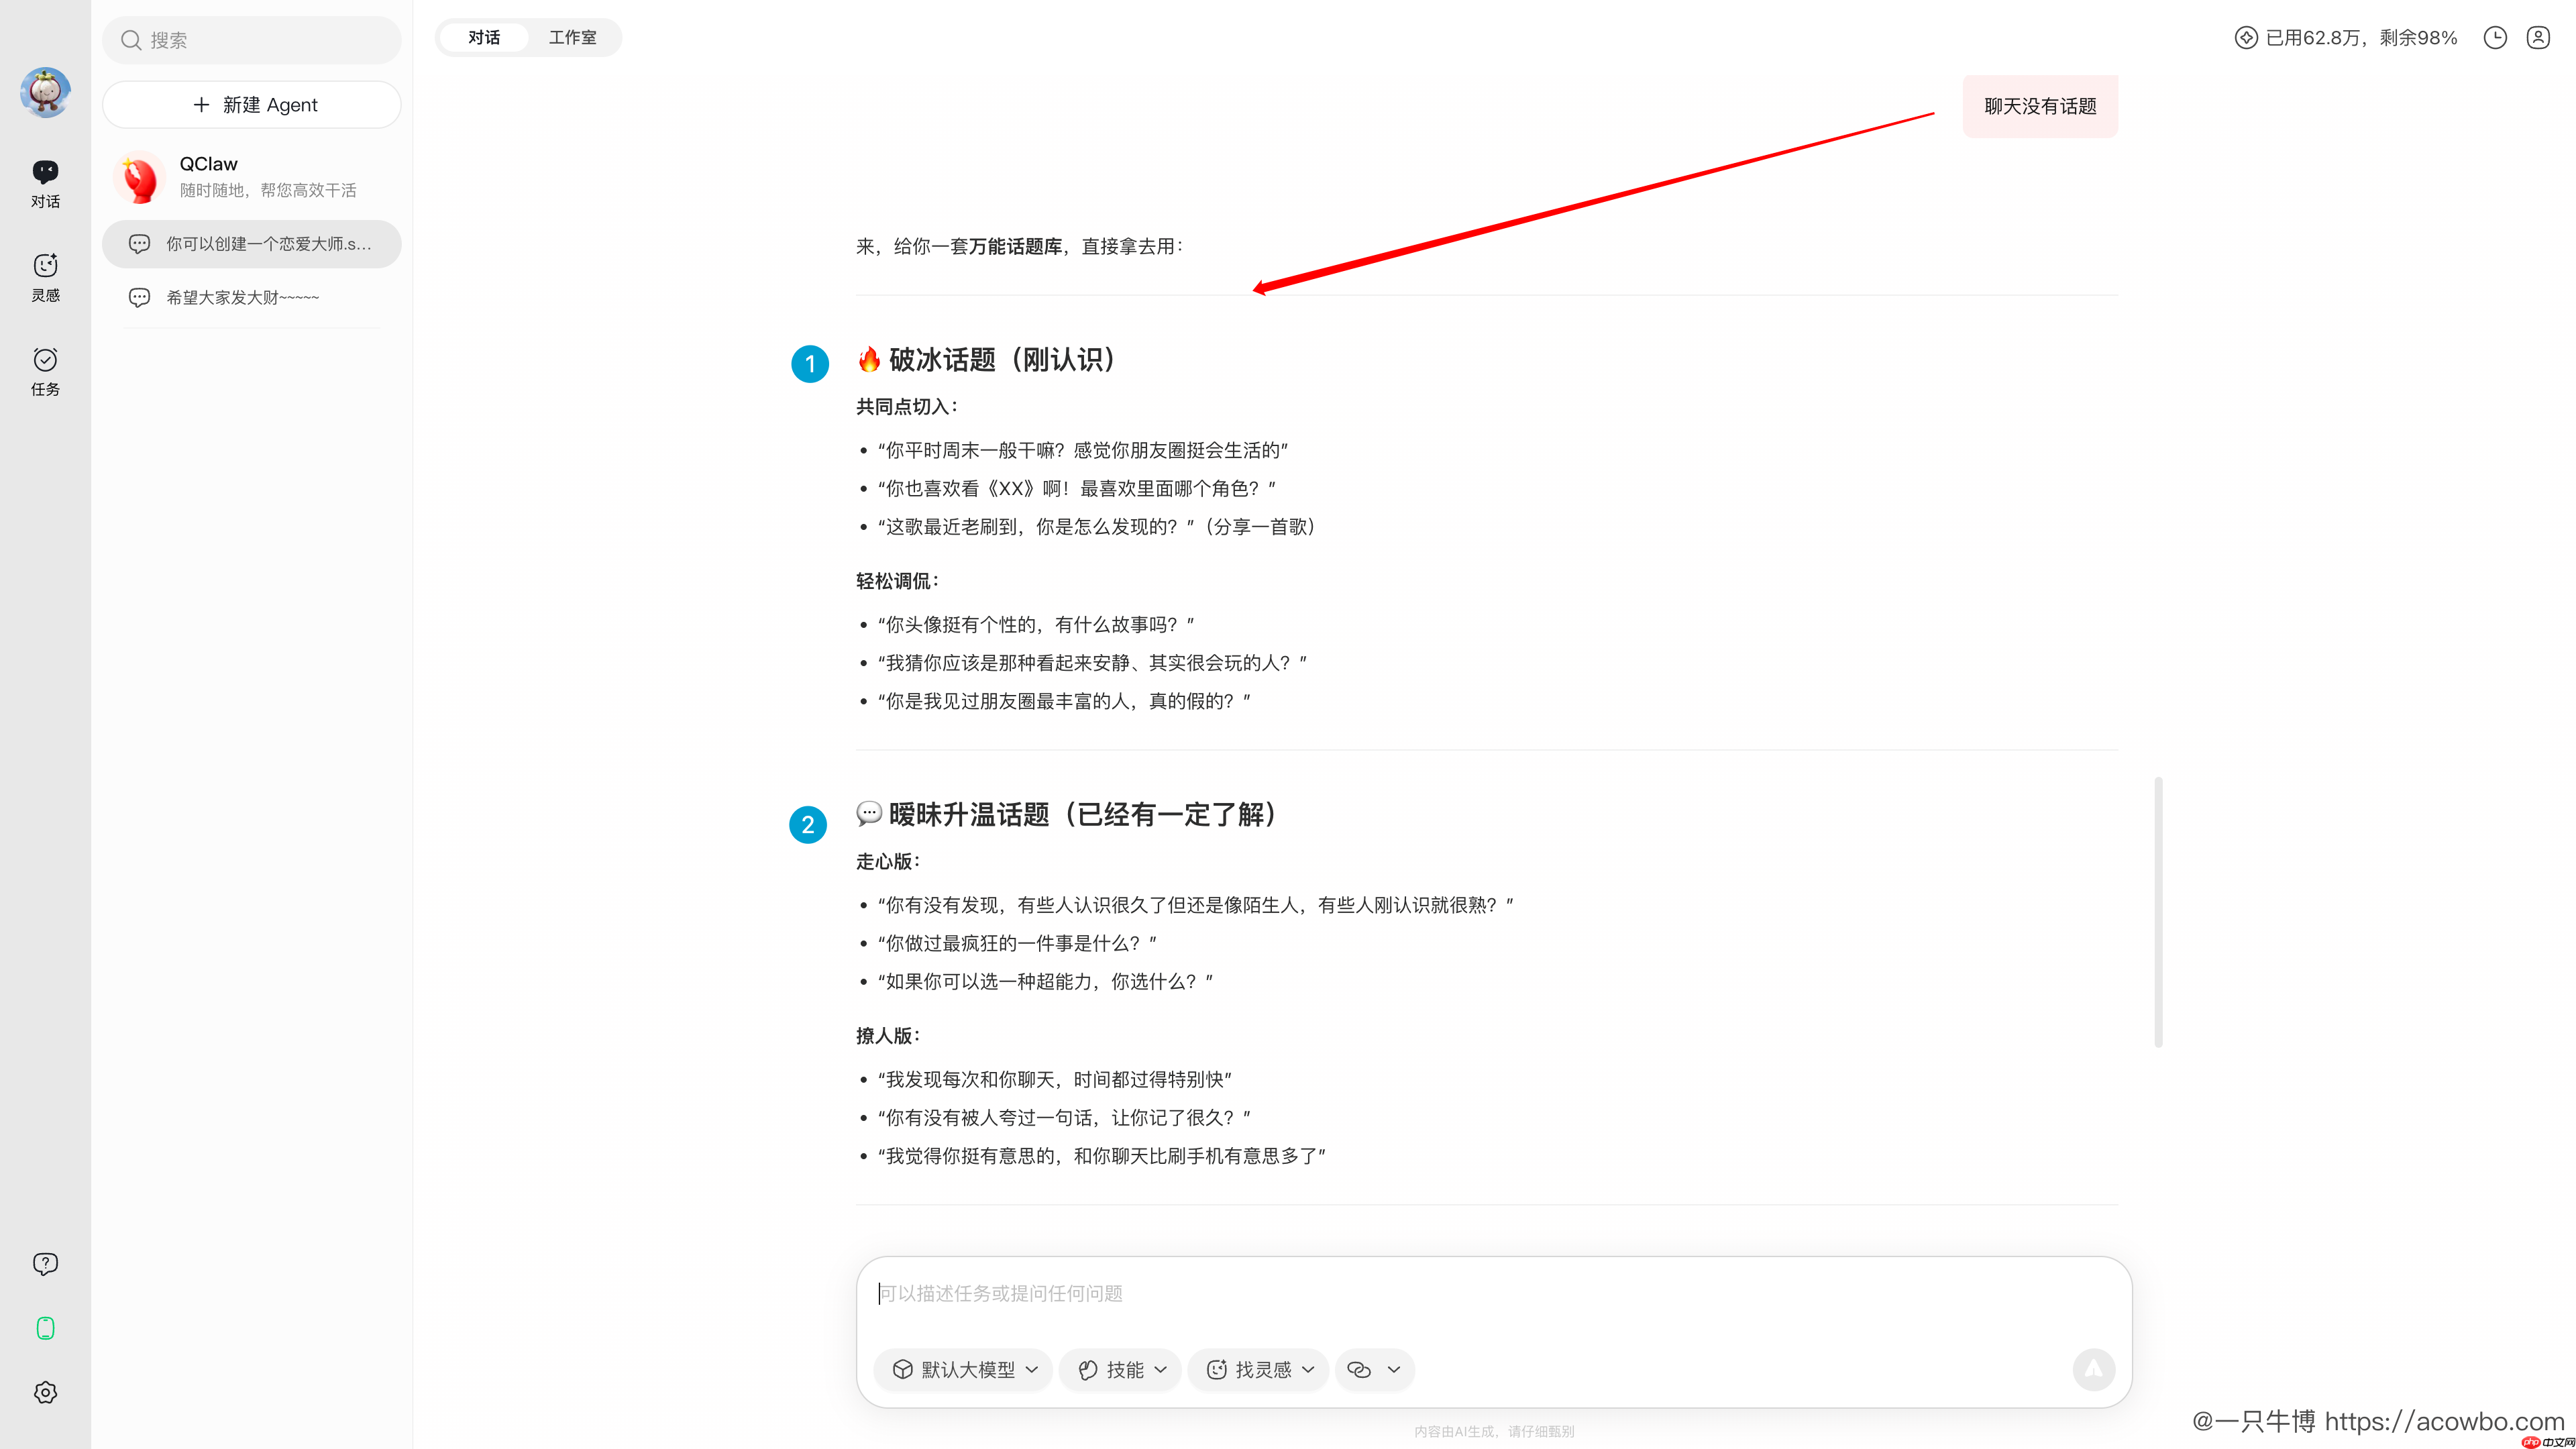
Task: Click the history clock icon
Action: (2495, 38)
